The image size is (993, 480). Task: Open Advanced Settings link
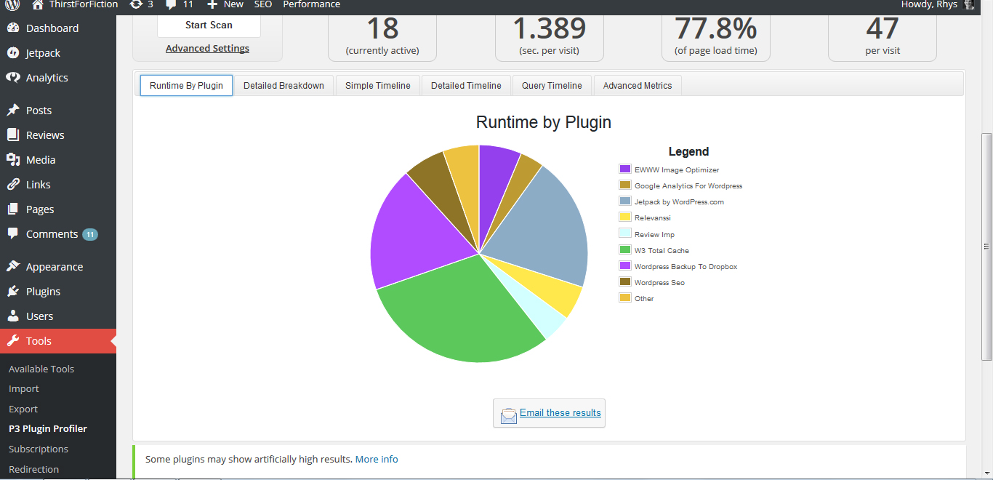(207, 49)
